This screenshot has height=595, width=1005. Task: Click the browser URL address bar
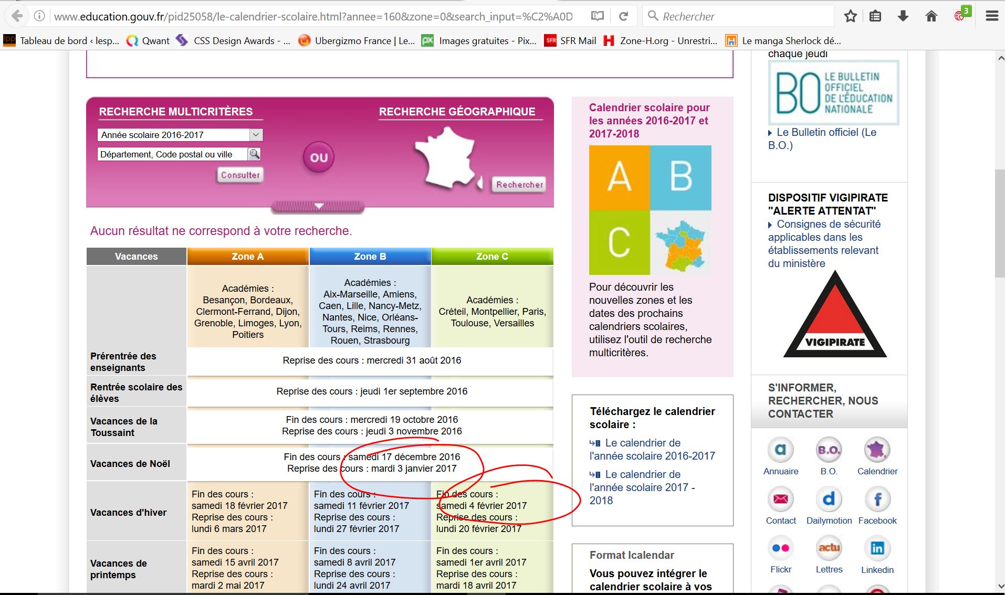[x=313, y=16]
